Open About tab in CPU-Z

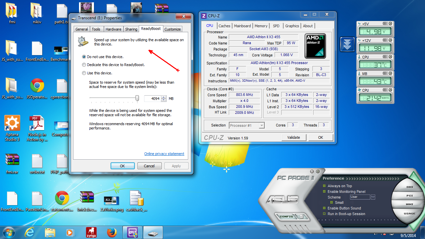(308, 26)
